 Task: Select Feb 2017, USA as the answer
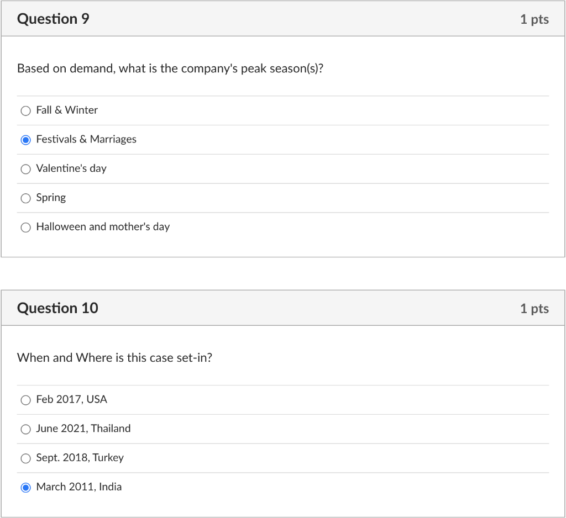click(x=25, y=400)
